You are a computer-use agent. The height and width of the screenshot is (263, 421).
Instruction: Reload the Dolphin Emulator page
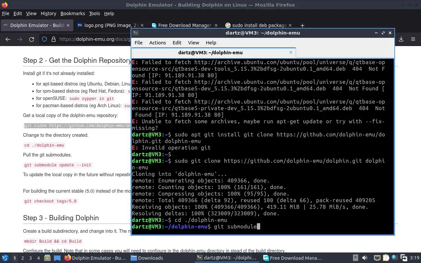(32, 39)
